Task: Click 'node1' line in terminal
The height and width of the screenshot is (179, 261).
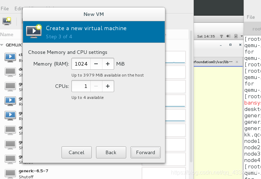Action: point(252,141)
